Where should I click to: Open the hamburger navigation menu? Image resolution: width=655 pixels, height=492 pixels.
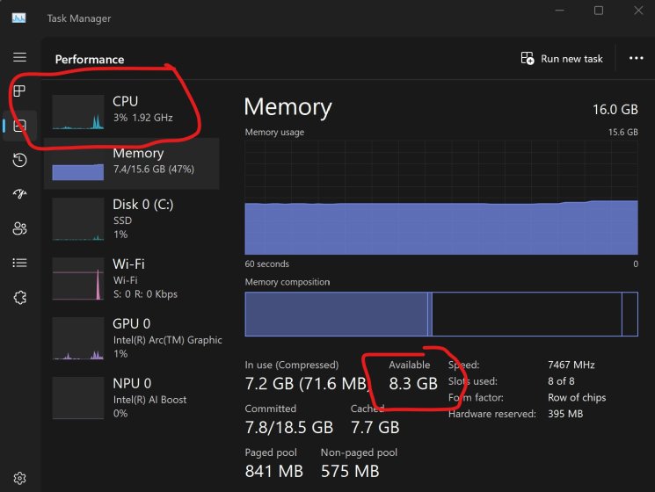(x=19, y=57)
